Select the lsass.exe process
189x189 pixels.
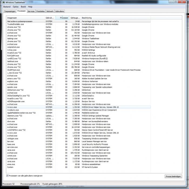tap(79, 145)
